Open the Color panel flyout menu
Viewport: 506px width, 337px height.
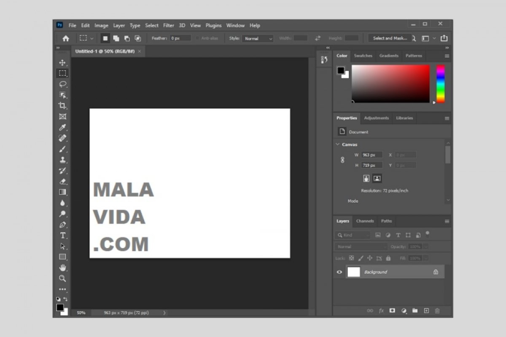pos(447,56)
